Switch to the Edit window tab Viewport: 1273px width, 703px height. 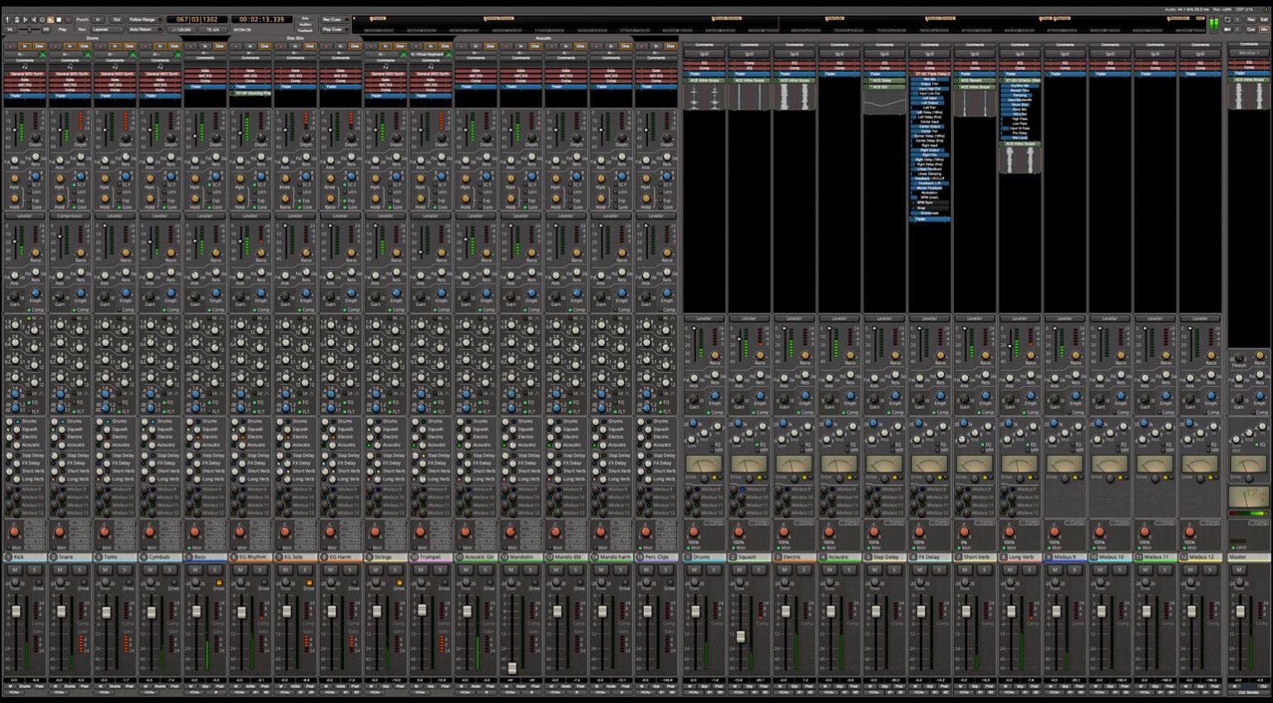point(1265,20)
